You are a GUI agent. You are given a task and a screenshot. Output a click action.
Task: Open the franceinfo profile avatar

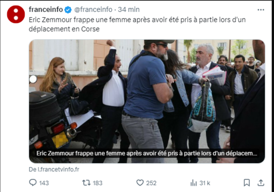(16, 14)
